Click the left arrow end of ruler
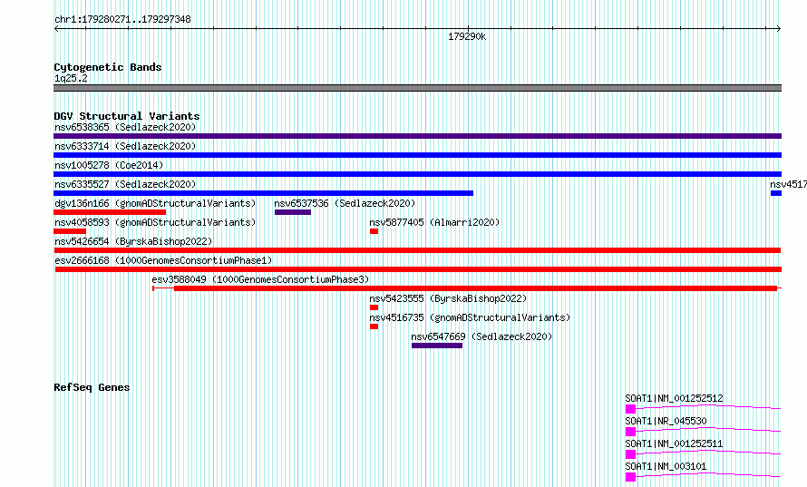 click(56, 29)
